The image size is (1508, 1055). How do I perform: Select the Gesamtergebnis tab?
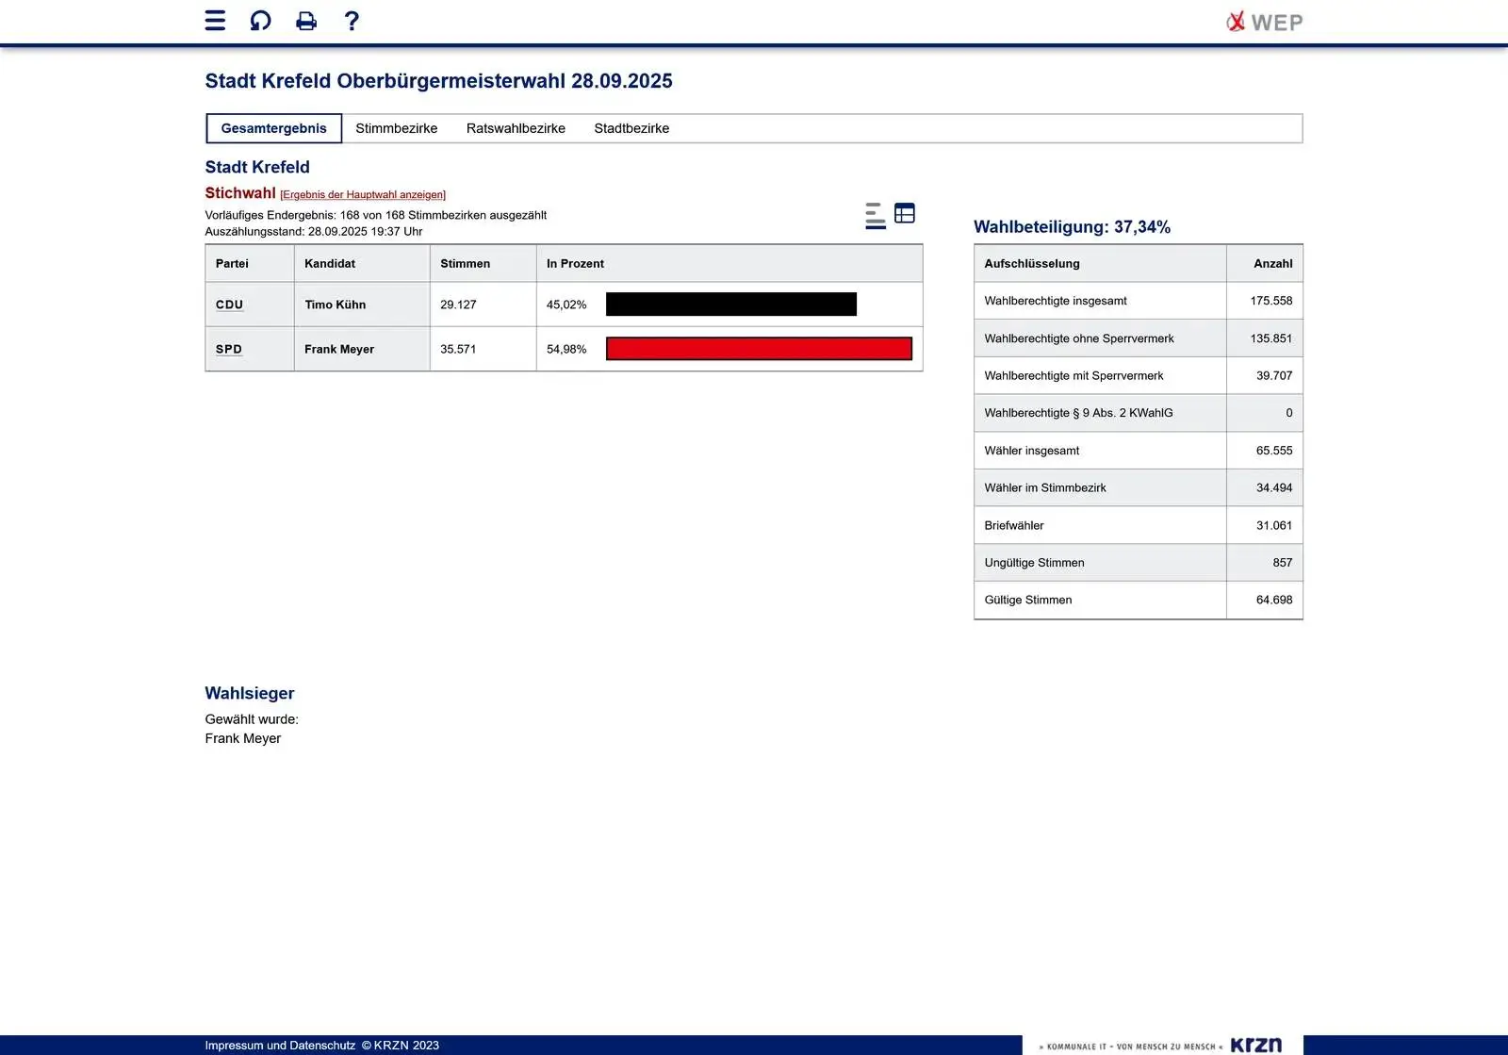pyautogui.click(x=273, y=128)
